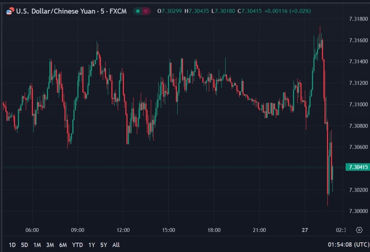Click the 7.31000 price axis label
The image size is (370, 252).
click(x=358, y=104)
